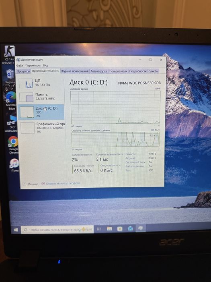Switch to the 'Процессы' tab
This screenshot has height=282, width=211.
click(x=23, y=71)
